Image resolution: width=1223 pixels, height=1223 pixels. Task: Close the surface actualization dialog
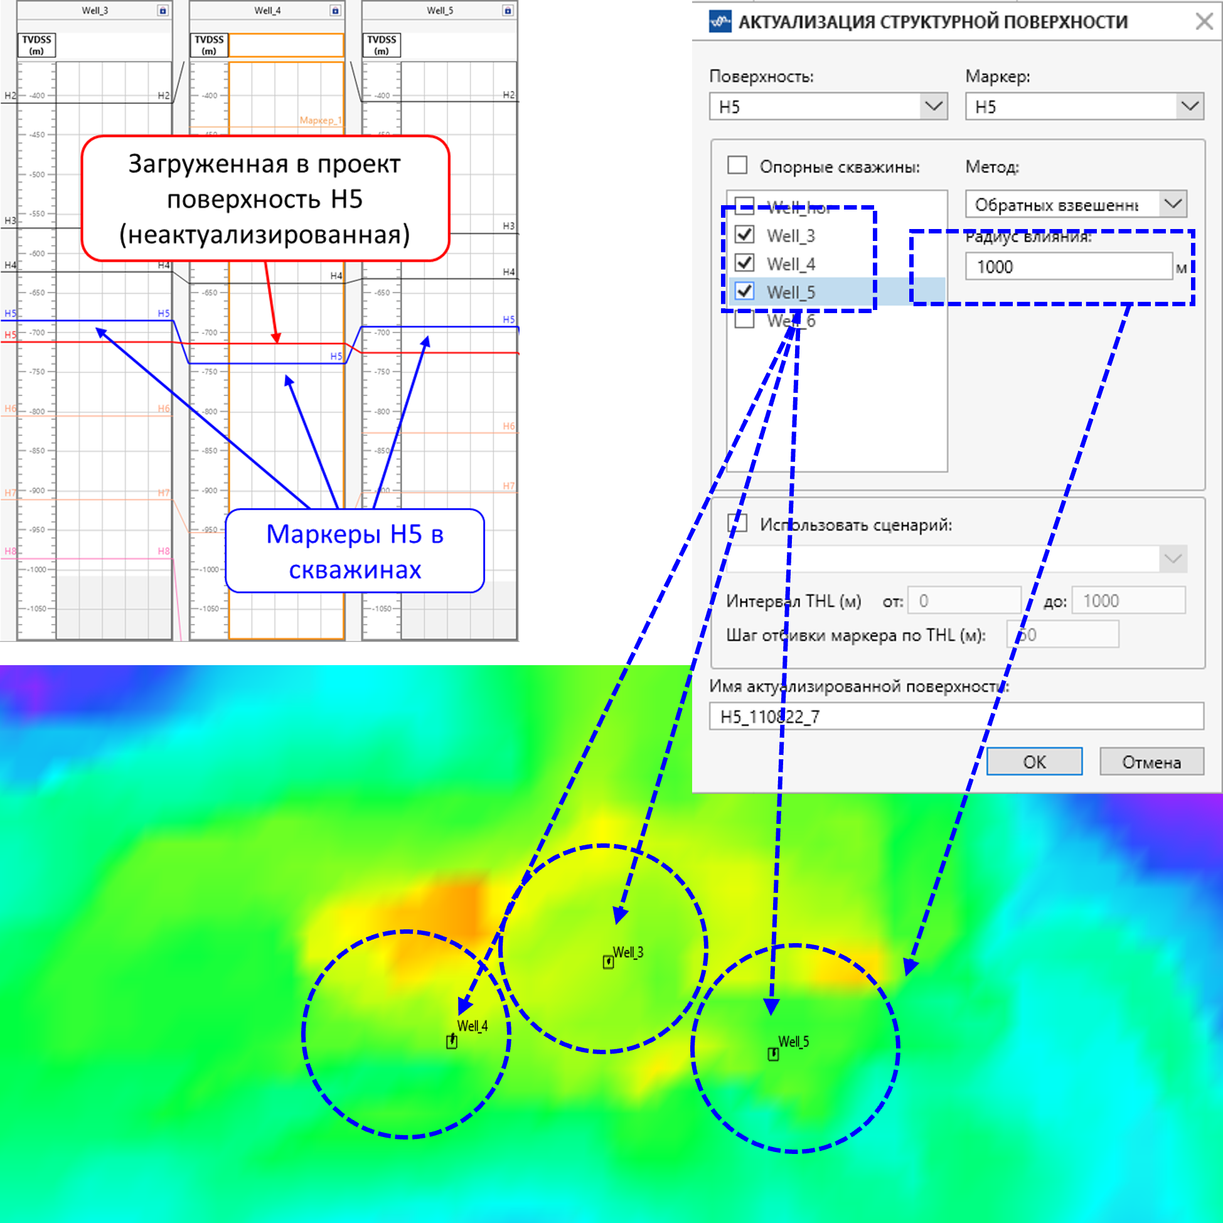click(x=1204, y=22)
